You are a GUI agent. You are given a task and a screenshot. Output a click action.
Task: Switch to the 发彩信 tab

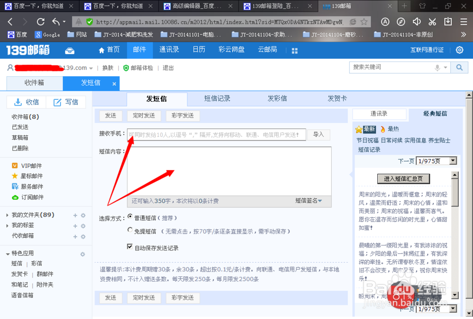277,98
